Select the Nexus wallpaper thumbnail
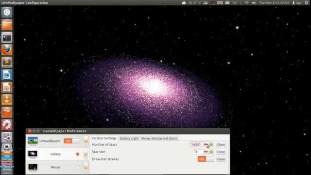 (x=33, y=167)
